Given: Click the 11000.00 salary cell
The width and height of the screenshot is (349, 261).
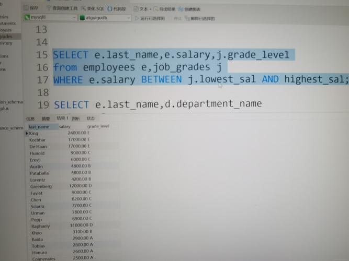Looking at the screenshot, I should point(79,225).
